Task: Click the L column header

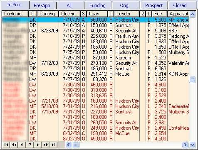Action: tap(149, 14)
